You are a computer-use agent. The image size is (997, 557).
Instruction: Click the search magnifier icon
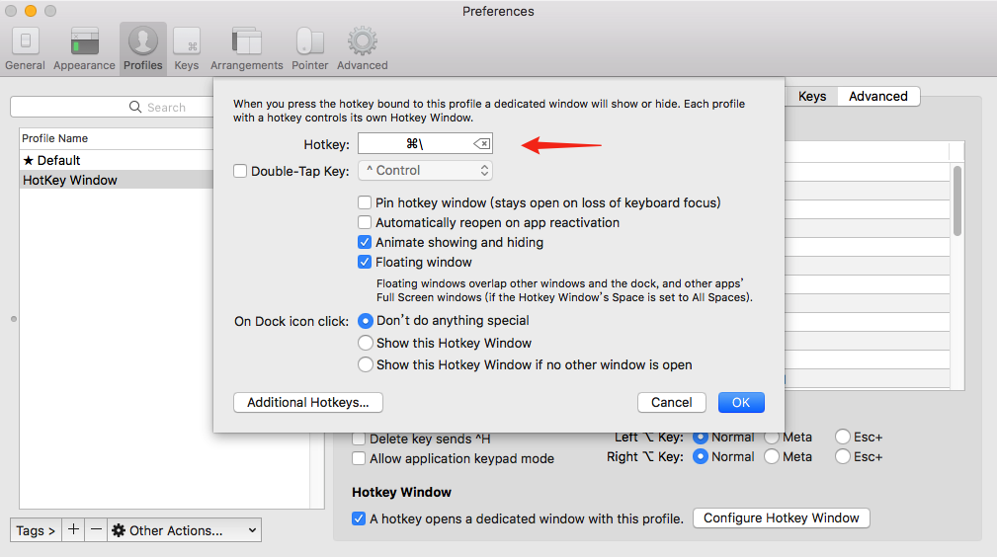[x=134, y=107]
